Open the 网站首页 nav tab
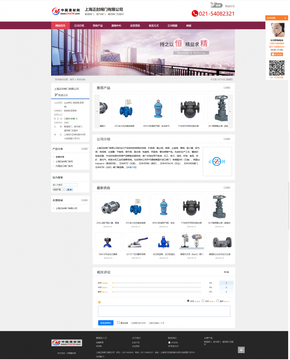The height and width of the screenshot is (360, 290). [x=60, y=25]
